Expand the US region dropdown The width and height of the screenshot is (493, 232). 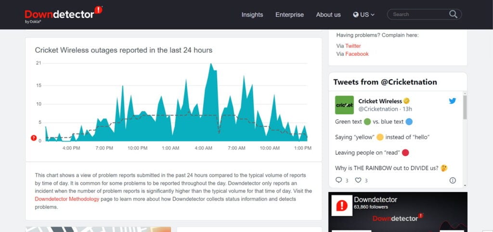(x=364, y=15)
